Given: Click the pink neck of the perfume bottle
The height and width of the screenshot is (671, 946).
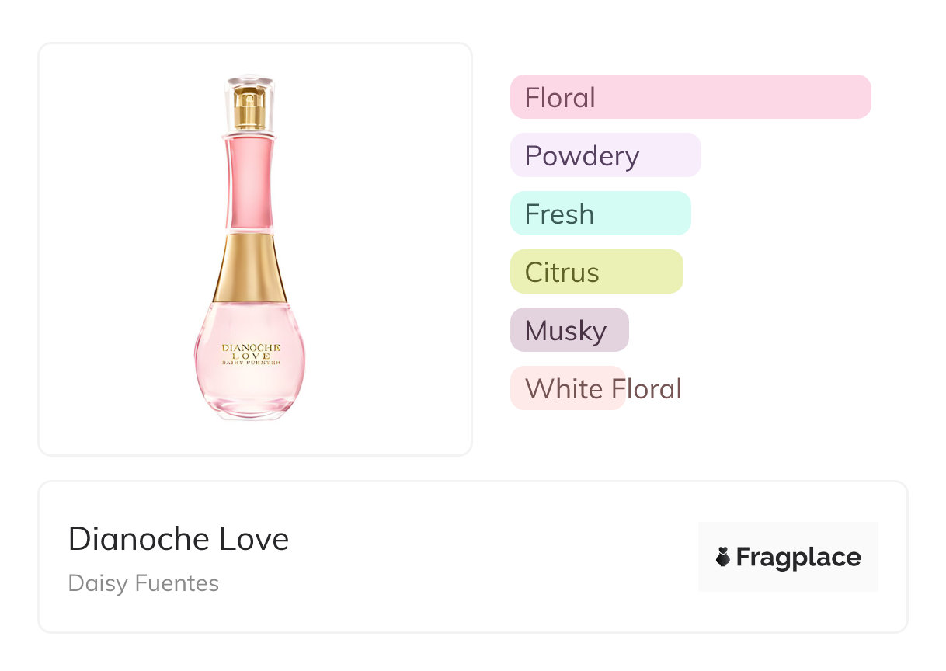Looking at the screenshot, I should [x=249, y=183].
